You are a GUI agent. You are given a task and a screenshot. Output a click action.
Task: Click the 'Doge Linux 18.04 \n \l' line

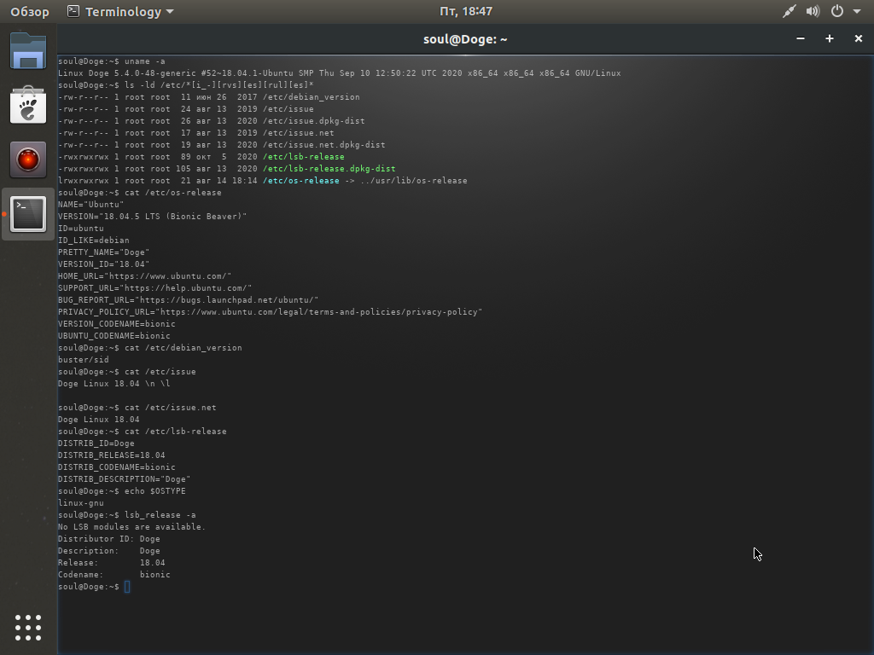click(114, 384)
